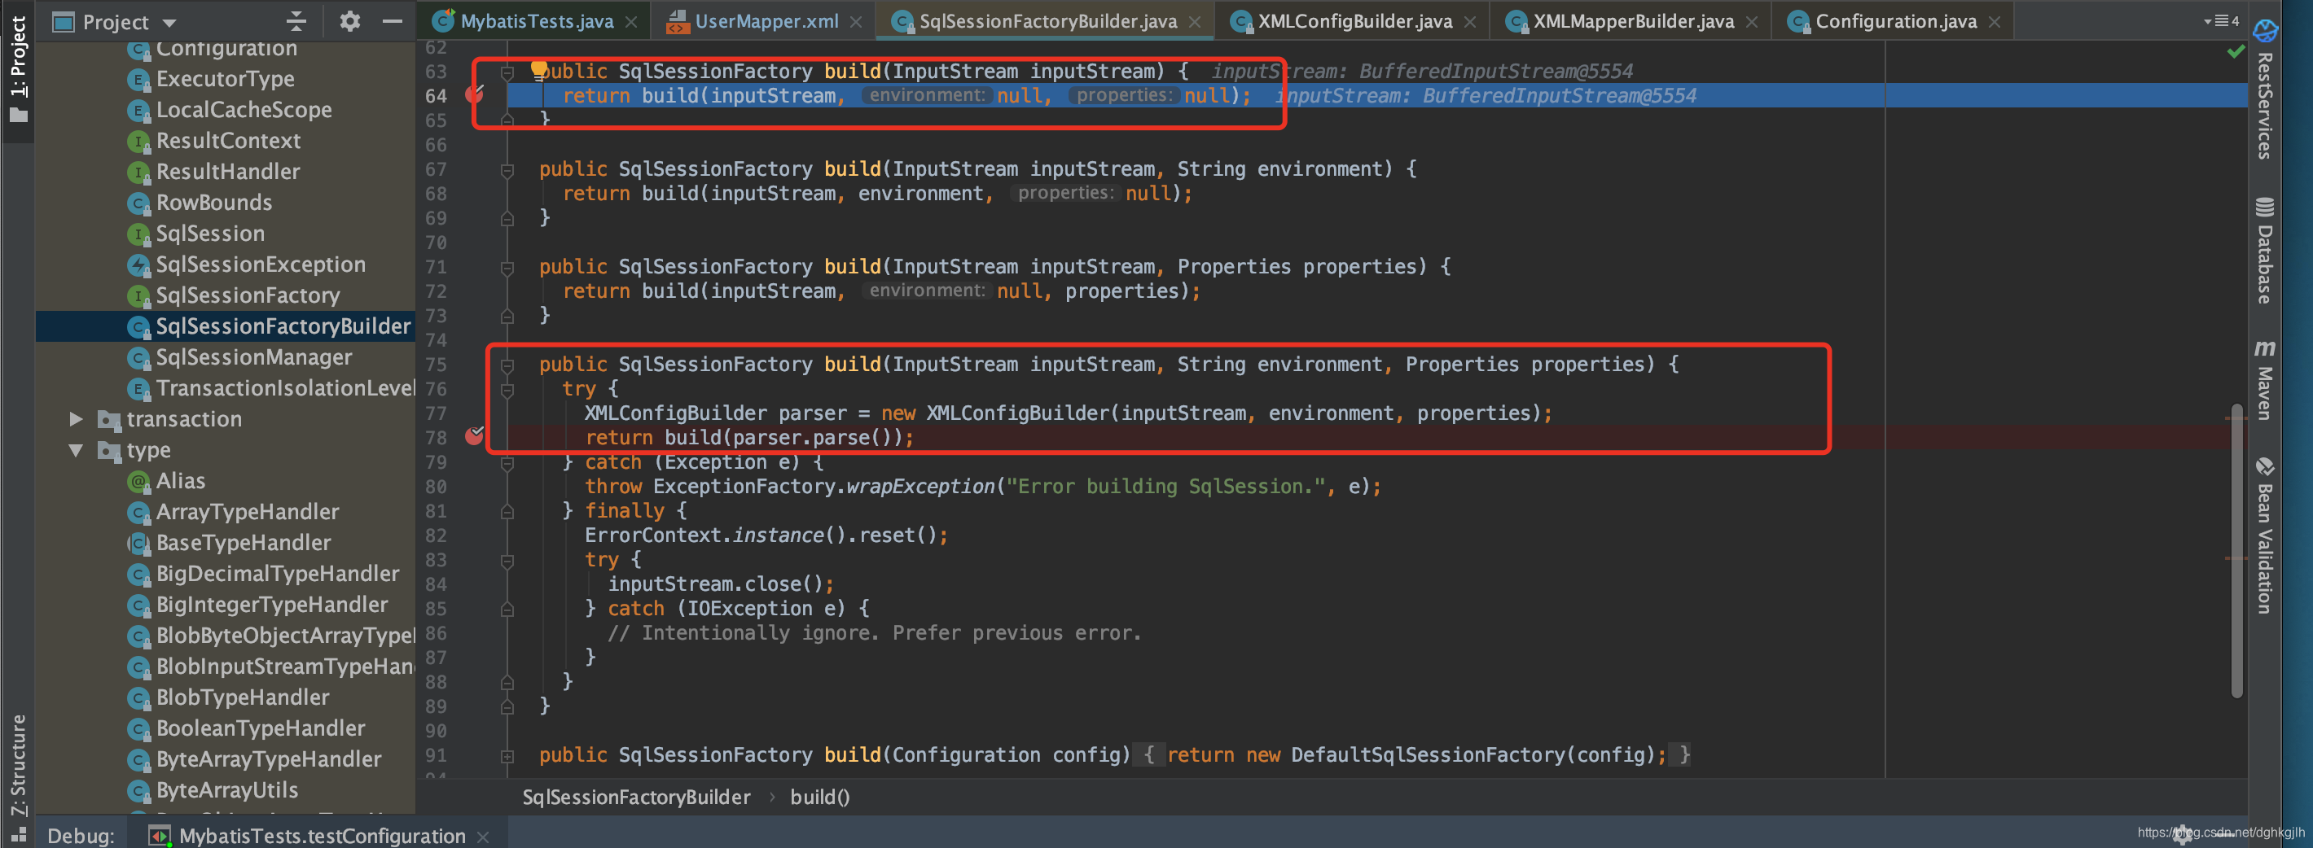Viewport: 2313px width, 848px height.
Task: Open SqlSessionManager in tree
Action: (254, 357)
